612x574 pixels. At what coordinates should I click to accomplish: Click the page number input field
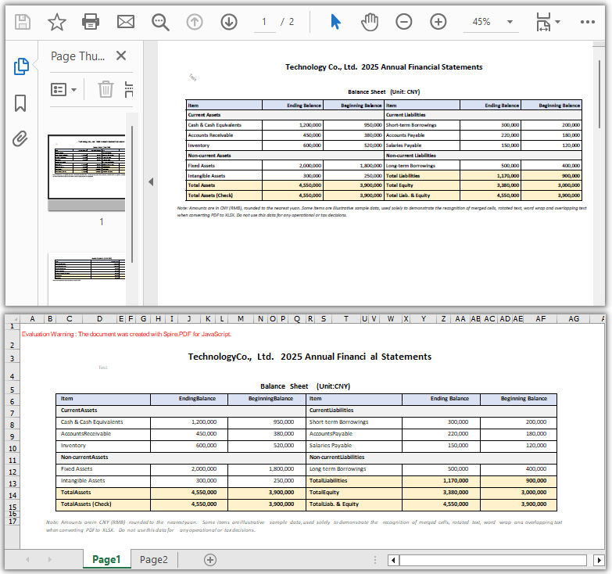[x=264, y=22]
